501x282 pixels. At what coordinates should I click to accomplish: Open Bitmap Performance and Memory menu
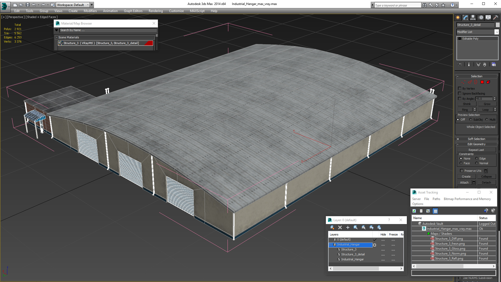[x=467, y=199]
